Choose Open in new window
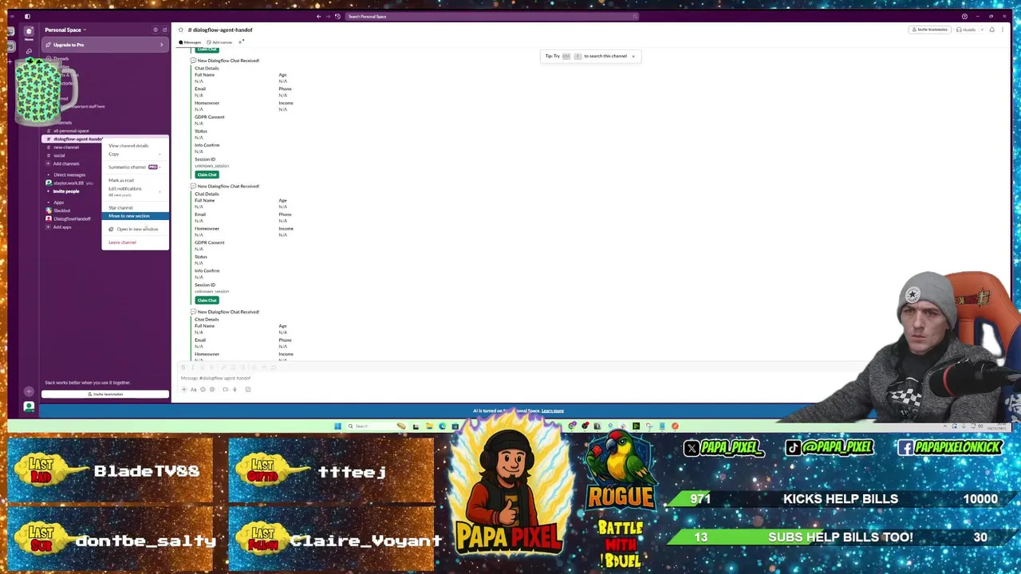1021x574 pixels. pyautogui.click(x=135, y=229)
